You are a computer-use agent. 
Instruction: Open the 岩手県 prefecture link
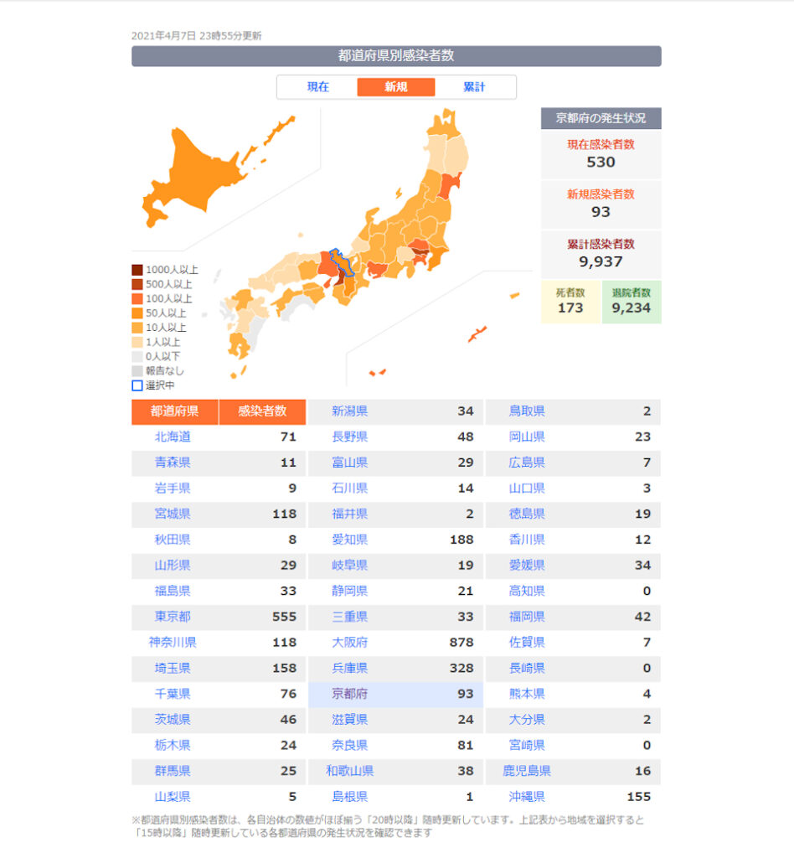pos(173,488)
